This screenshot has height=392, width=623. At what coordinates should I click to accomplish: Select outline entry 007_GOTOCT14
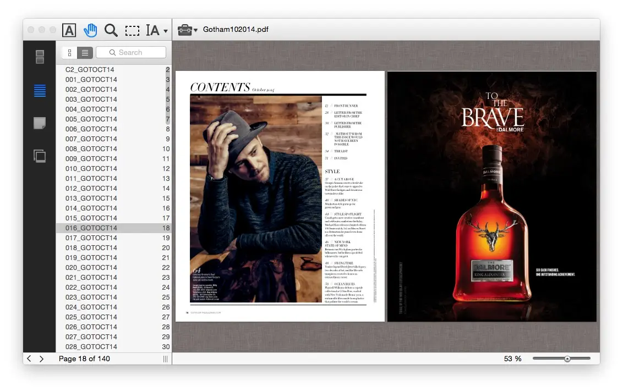[x=113, y=139]
